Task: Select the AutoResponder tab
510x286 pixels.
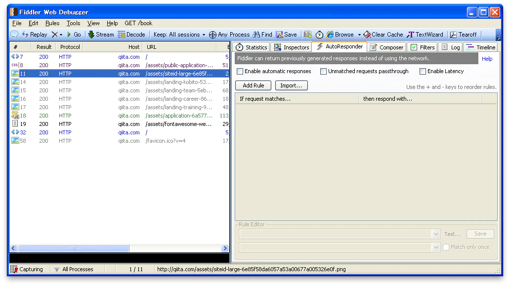Action: tap(340, 46)
